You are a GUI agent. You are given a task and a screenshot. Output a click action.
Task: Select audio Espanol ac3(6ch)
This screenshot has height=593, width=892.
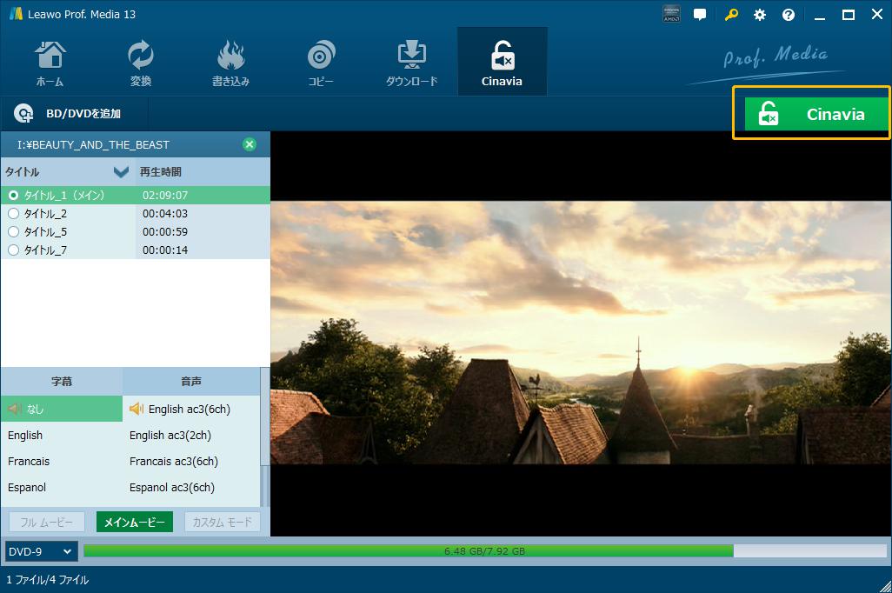(x=191, y=488)
